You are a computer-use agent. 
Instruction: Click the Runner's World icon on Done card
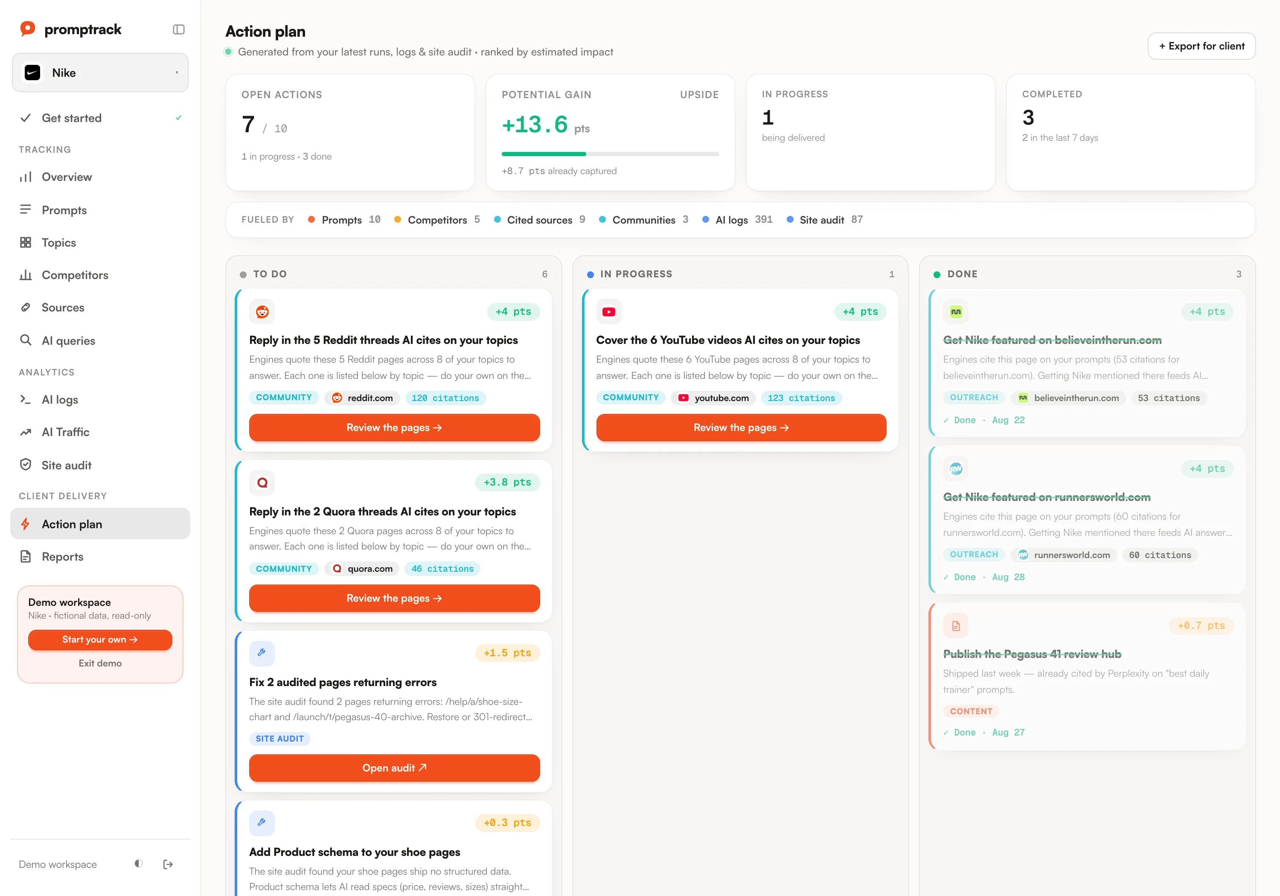956,469
